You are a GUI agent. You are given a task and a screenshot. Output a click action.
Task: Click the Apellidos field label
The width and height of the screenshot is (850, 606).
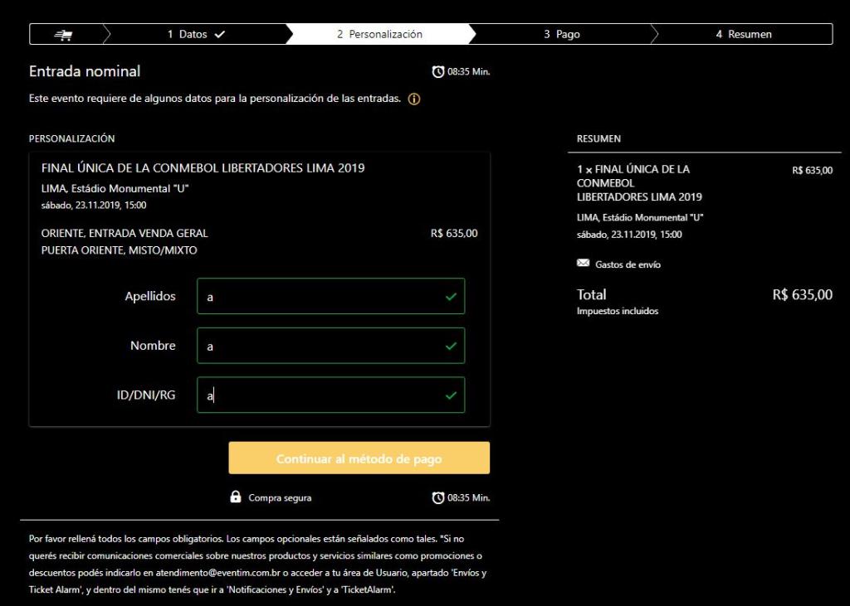click(x=150, y=296)
